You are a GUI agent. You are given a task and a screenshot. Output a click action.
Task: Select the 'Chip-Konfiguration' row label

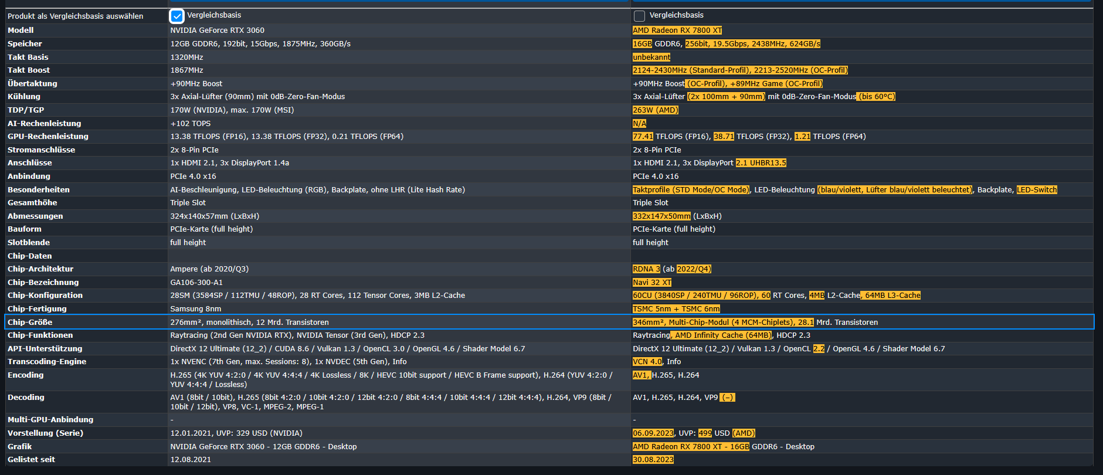point(45,296)
